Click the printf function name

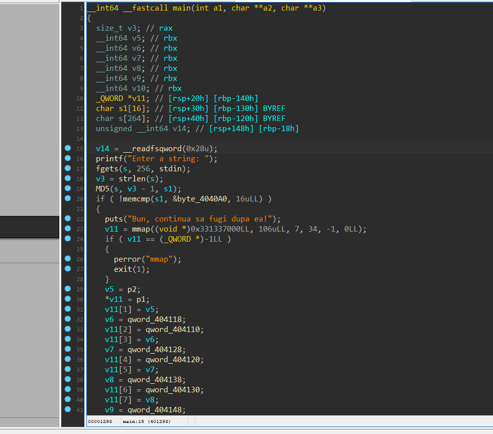coord(109,159)
